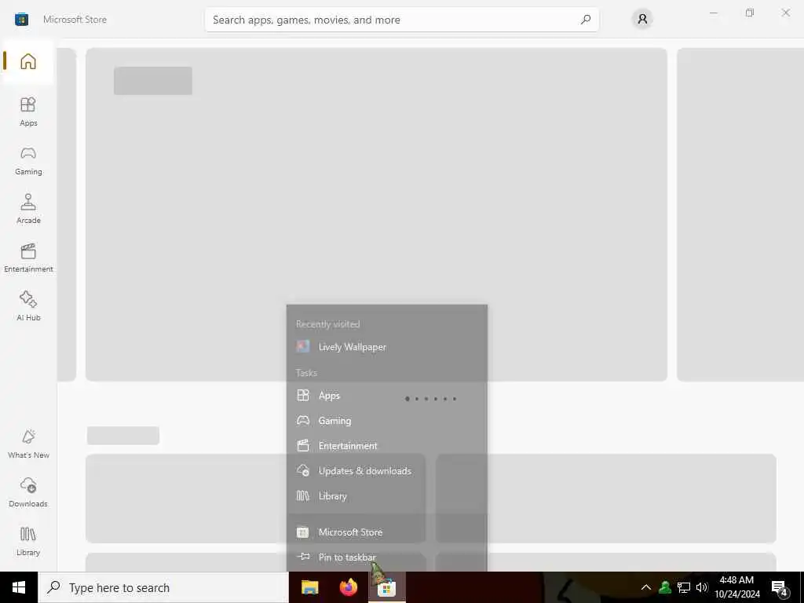804x603 pixels.
Task: Close the Microsoft Store window
Action: click(785, 13)
